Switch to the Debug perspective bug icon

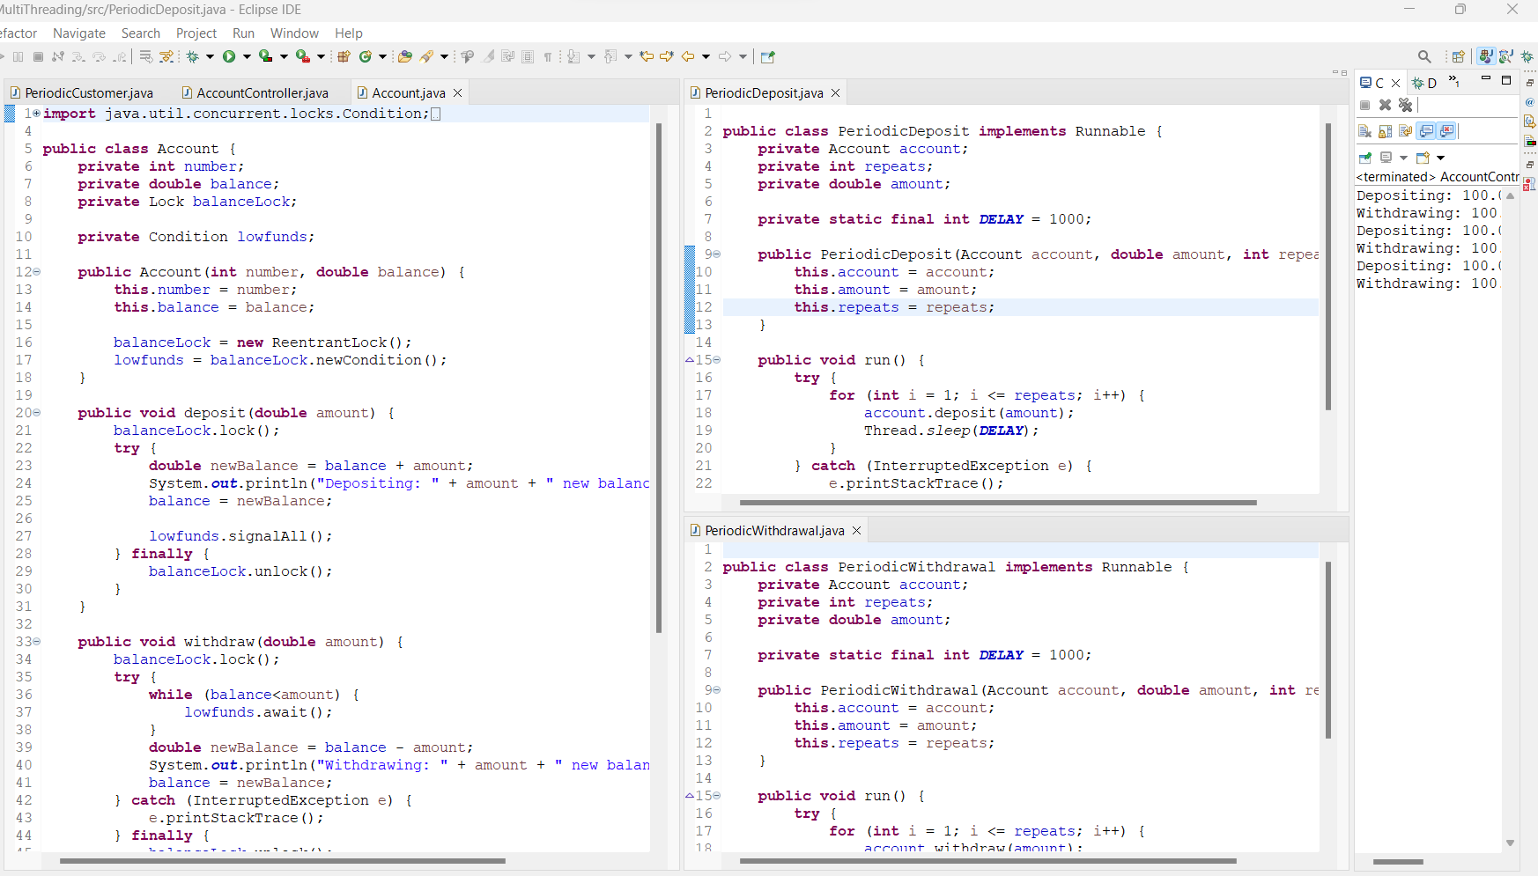tap(1527, 56)
